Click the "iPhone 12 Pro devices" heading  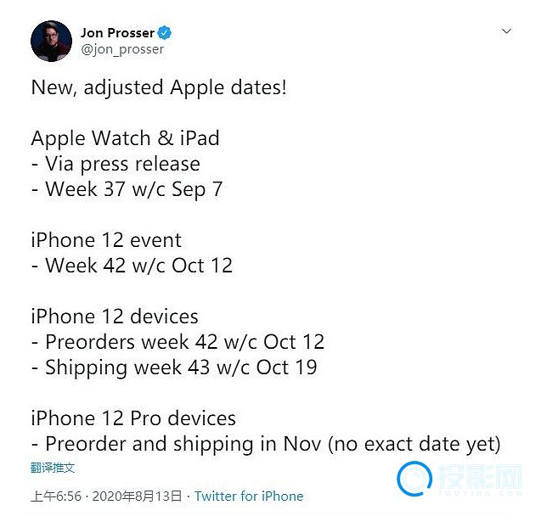click(x=133, y=418)
